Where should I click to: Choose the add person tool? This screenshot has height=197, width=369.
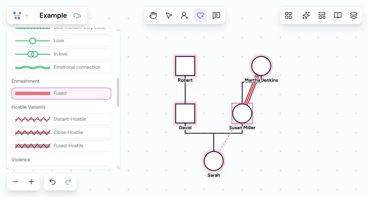(184, 16)
